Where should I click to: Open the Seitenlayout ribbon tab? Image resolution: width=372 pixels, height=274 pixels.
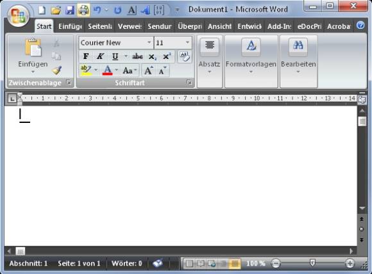point(100,26)
